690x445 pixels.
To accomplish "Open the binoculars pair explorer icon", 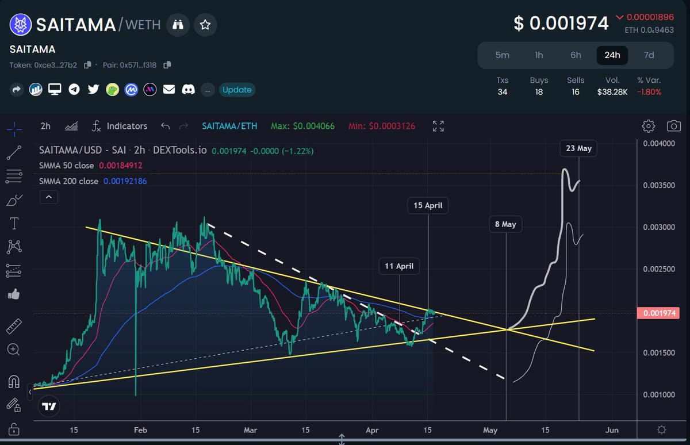I will pos(178,25).
